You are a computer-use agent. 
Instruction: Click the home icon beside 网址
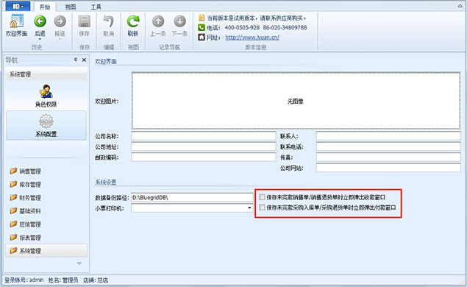(202, 38)
